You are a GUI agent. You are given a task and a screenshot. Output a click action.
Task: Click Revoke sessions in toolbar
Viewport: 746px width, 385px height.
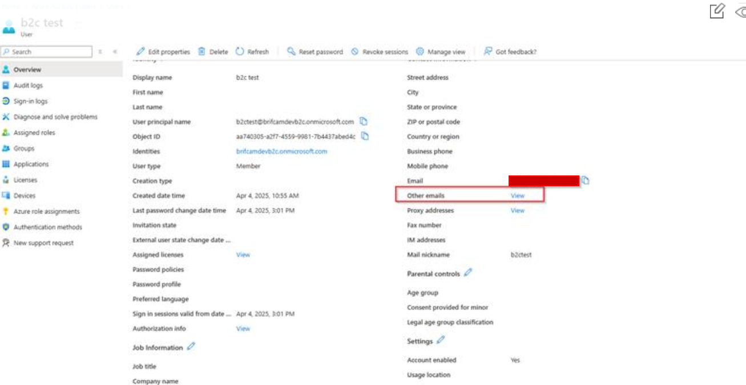pyautogui.click(x=380, y=52)
